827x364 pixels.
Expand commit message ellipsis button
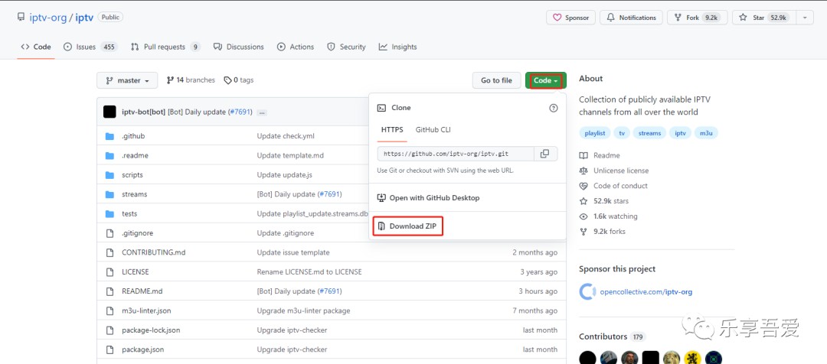(262, 112)
